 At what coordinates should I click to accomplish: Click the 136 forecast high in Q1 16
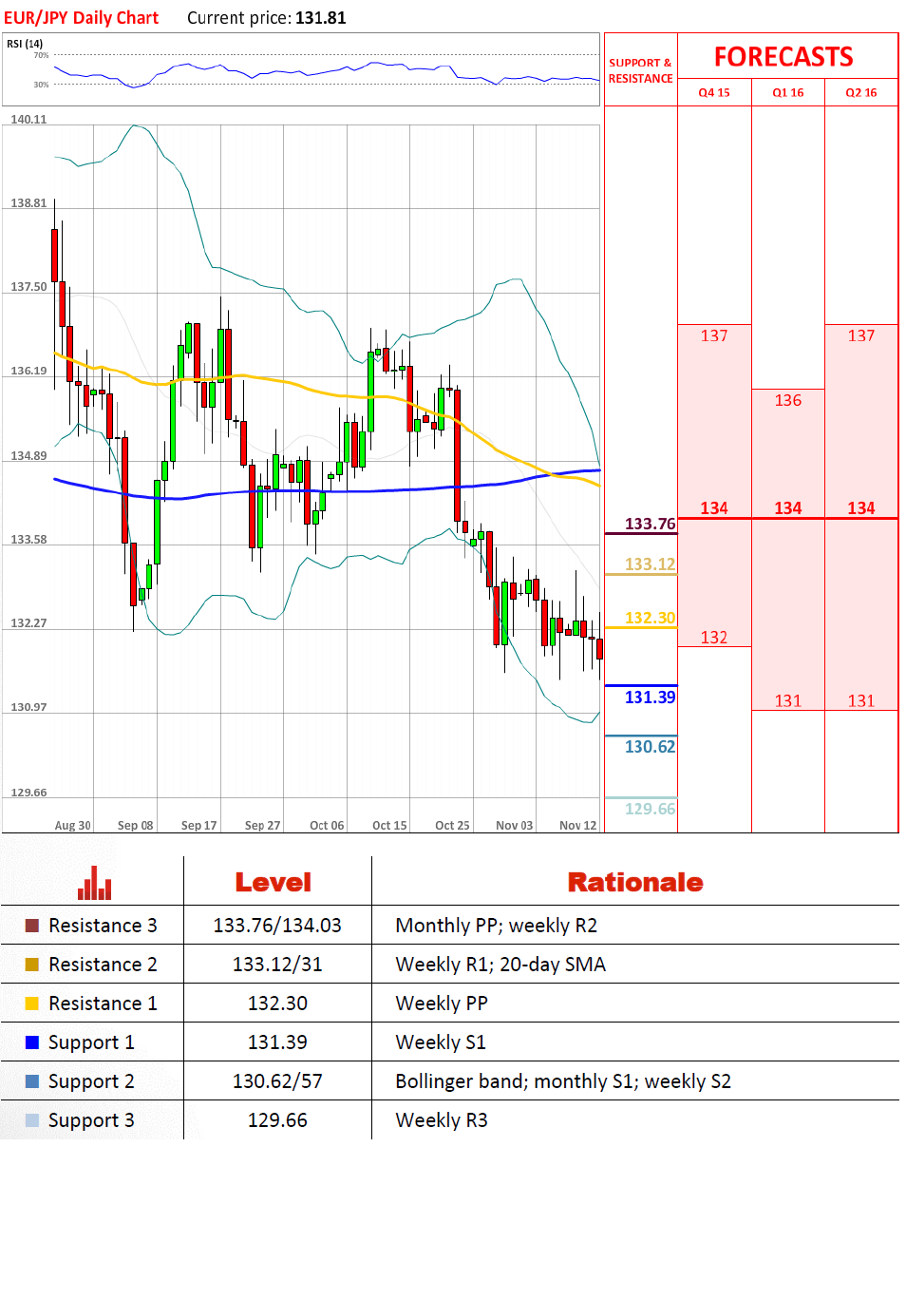tap(788, 401)
